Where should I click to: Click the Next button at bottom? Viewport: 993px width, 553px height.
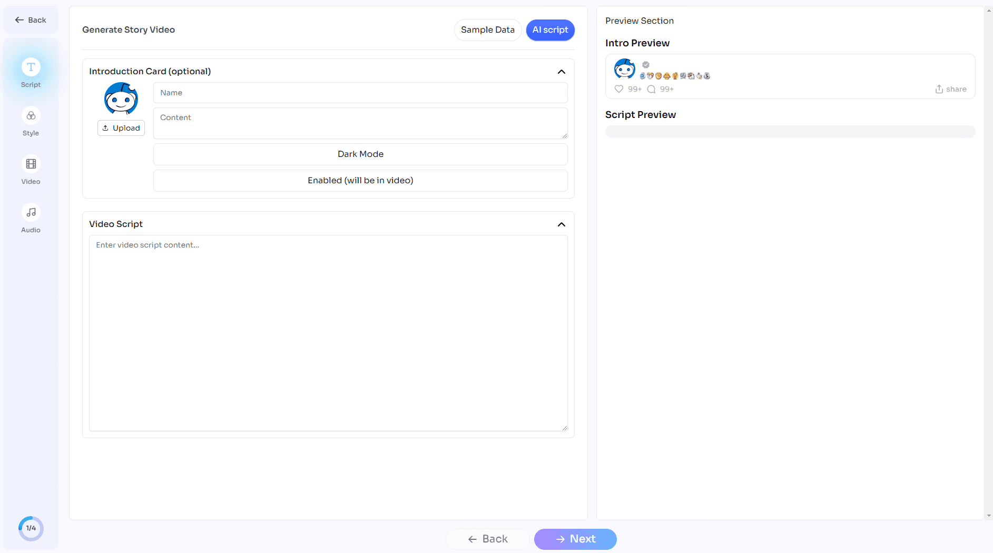coord(575,539)
